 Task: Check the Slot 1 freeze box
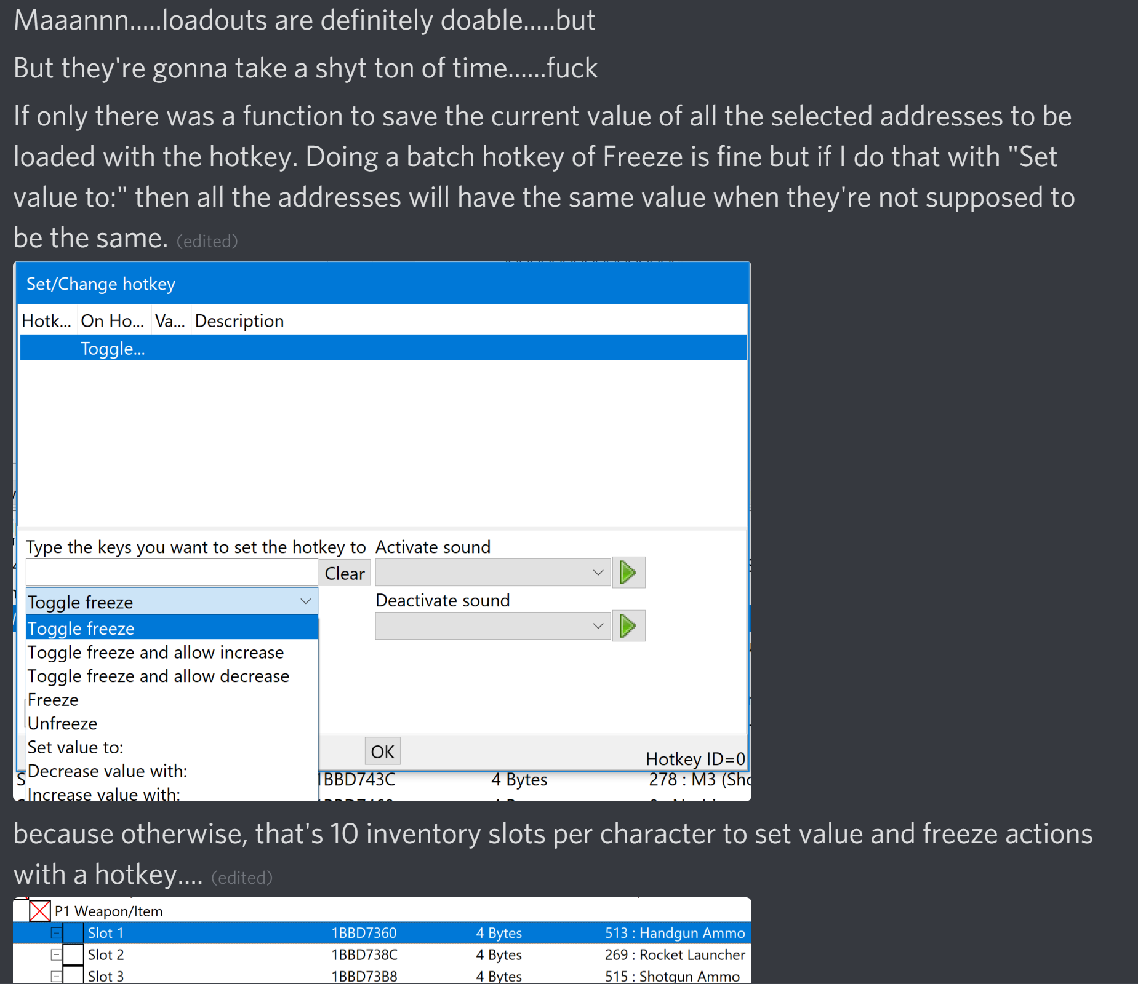(x=74, y=933)
